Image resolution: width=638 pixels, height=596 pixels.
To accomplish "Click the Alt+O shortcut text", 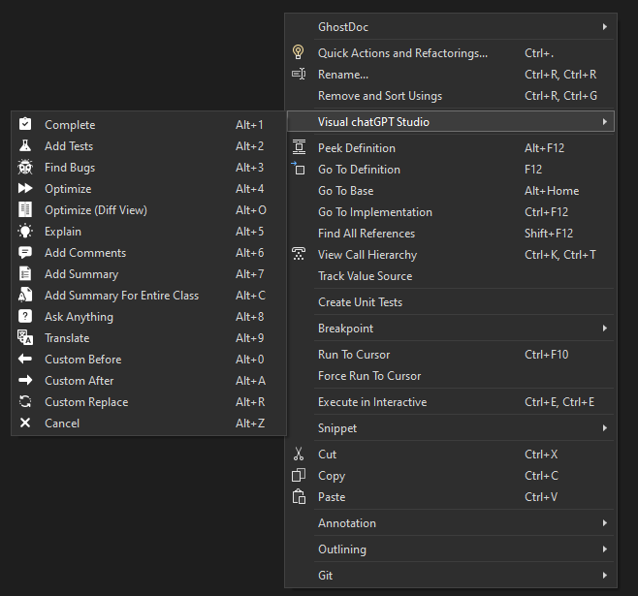I will pos(251,210).
